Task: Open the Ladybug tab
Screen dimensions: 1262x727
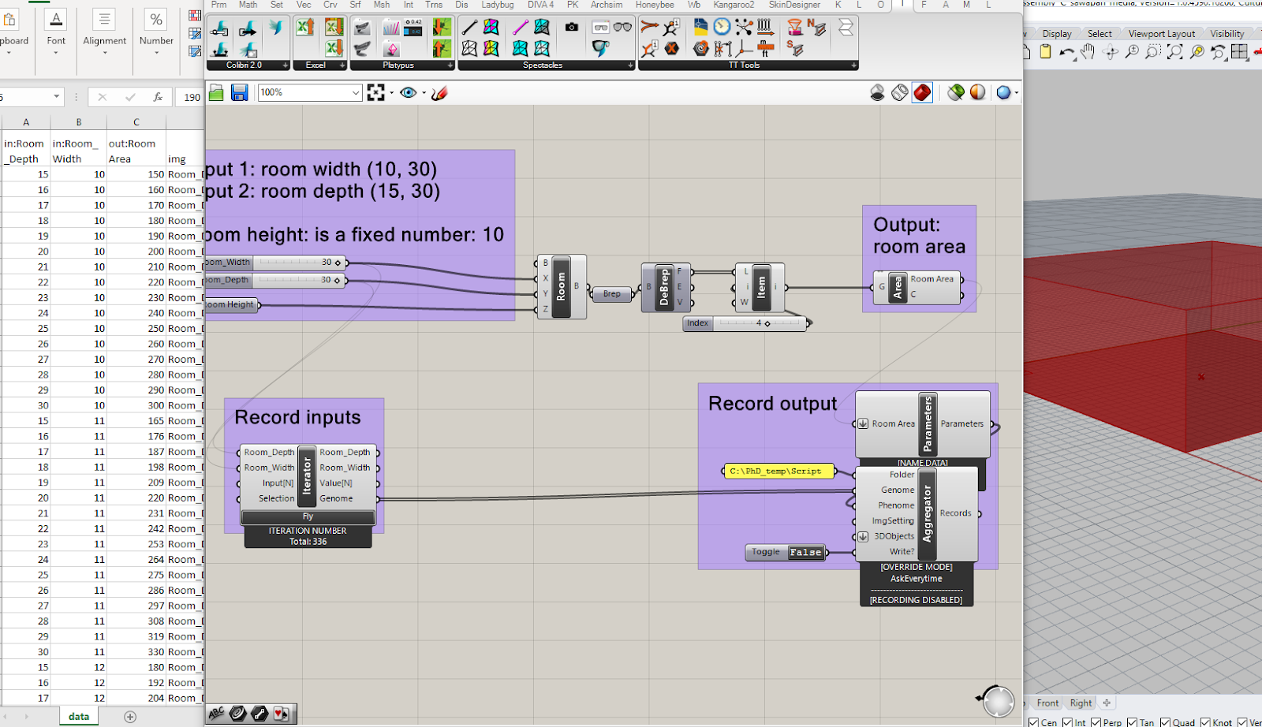Action: [x=498, y=5]
